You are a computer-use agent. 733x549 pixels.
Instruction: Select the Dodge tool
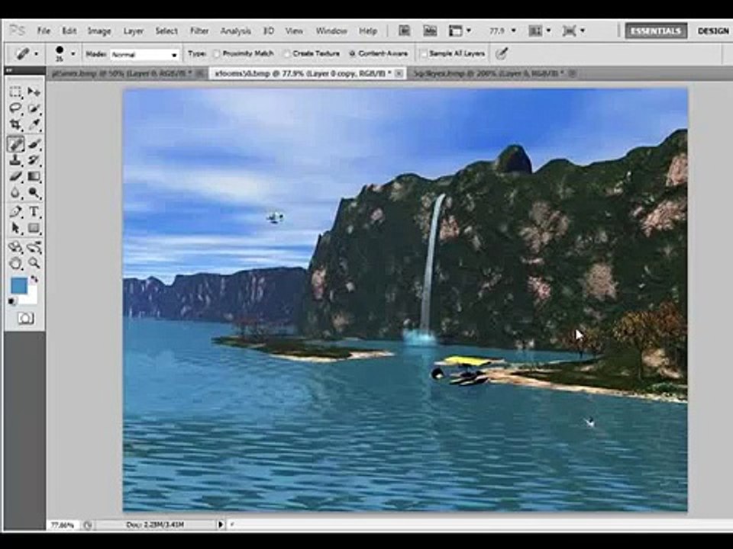34,193
